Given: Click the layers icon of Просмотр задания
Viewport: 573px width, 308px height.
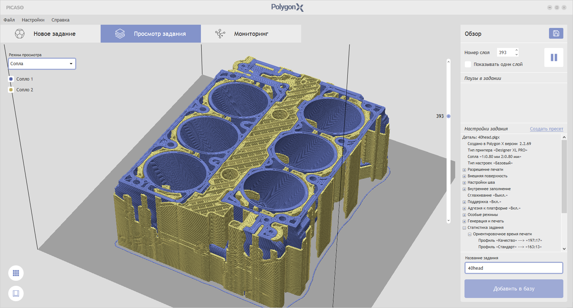Looking at the screenshot, I should [x=120, y=34].
